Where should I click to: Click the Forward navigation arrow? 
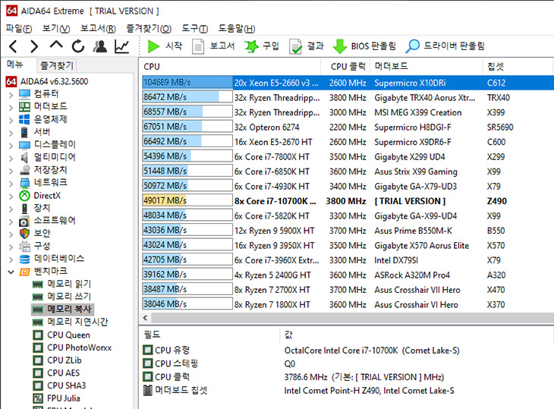tap(34, 46)
